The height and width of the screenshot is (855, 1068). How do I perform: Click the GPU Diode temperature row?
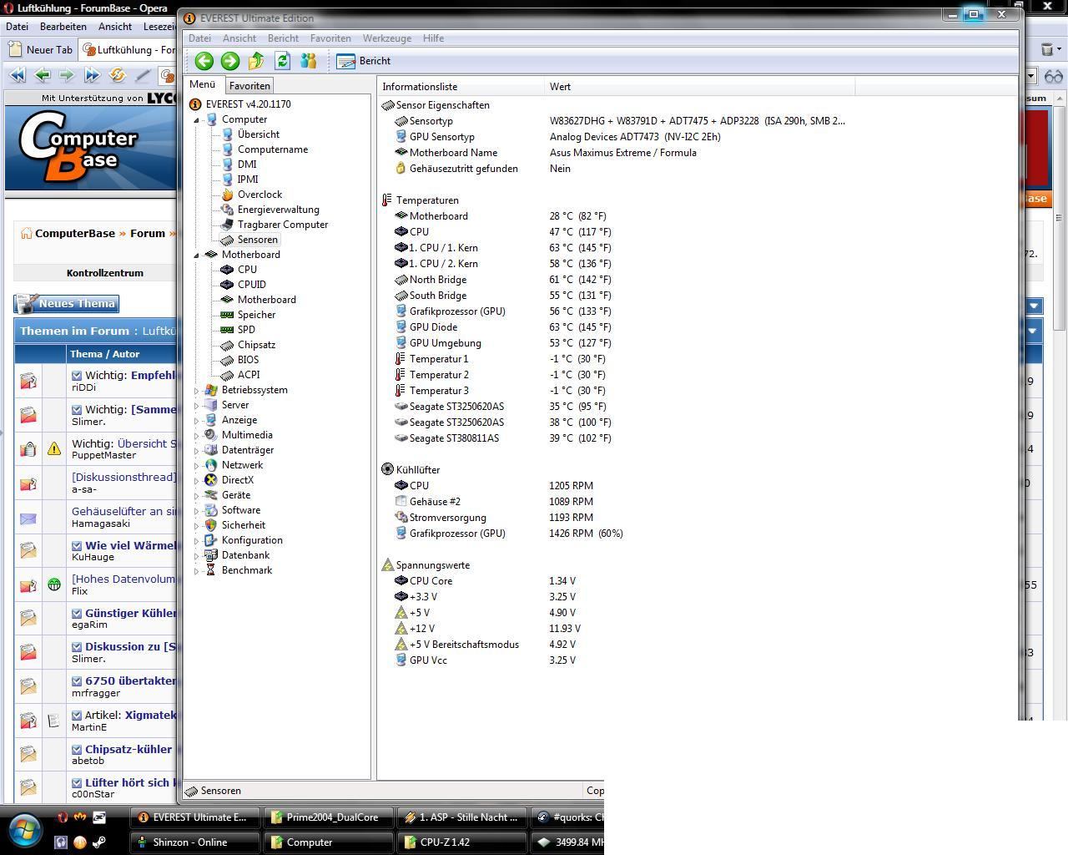504,327
